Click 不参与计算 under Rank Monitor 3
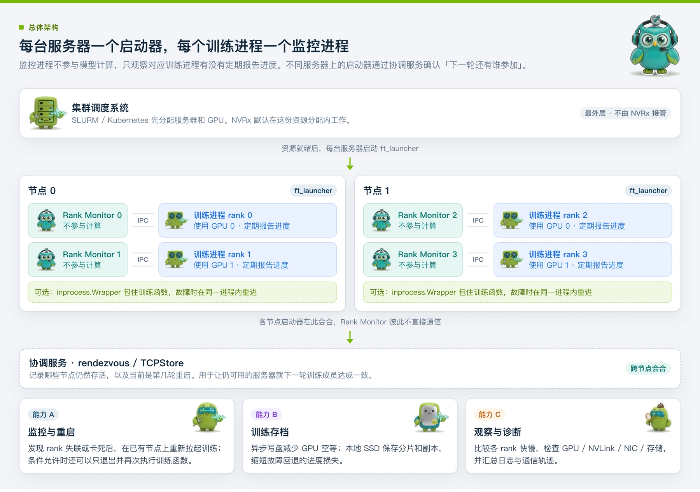The width and height of the screenshot is (700, 492). point(417,265)
